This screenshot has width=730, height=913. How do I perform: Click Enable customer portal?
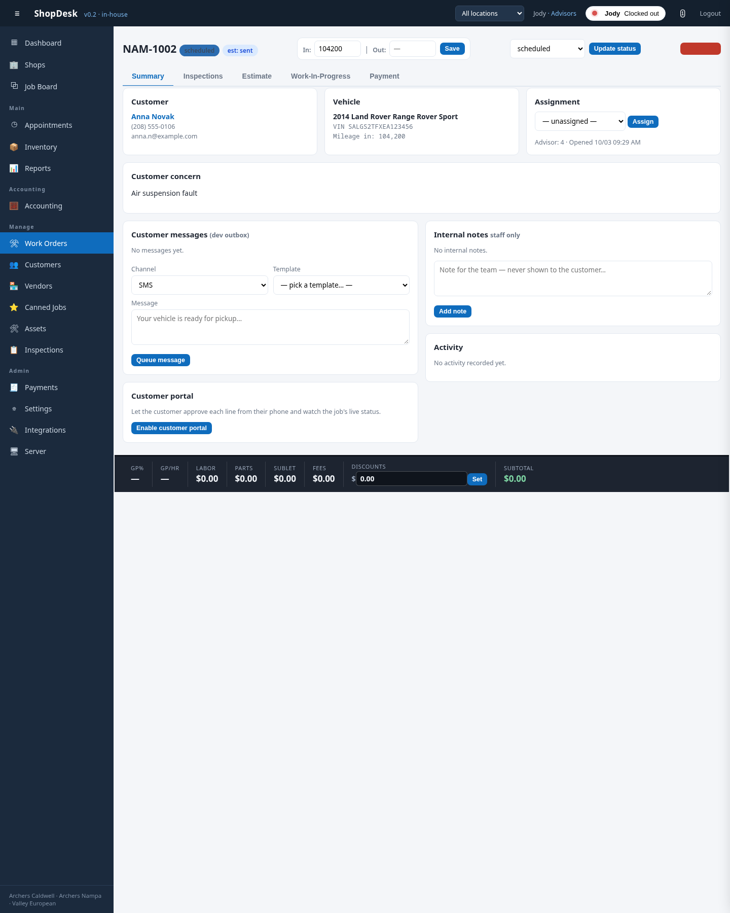click(171, 428)
